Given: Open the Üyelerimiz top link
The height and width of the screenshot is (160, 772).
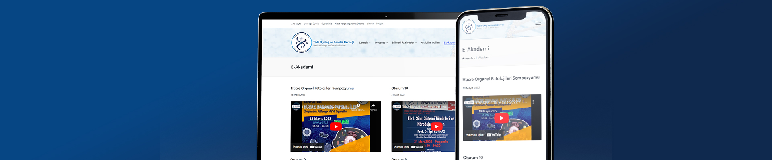Looking at the screenshot, I should 326,24.
